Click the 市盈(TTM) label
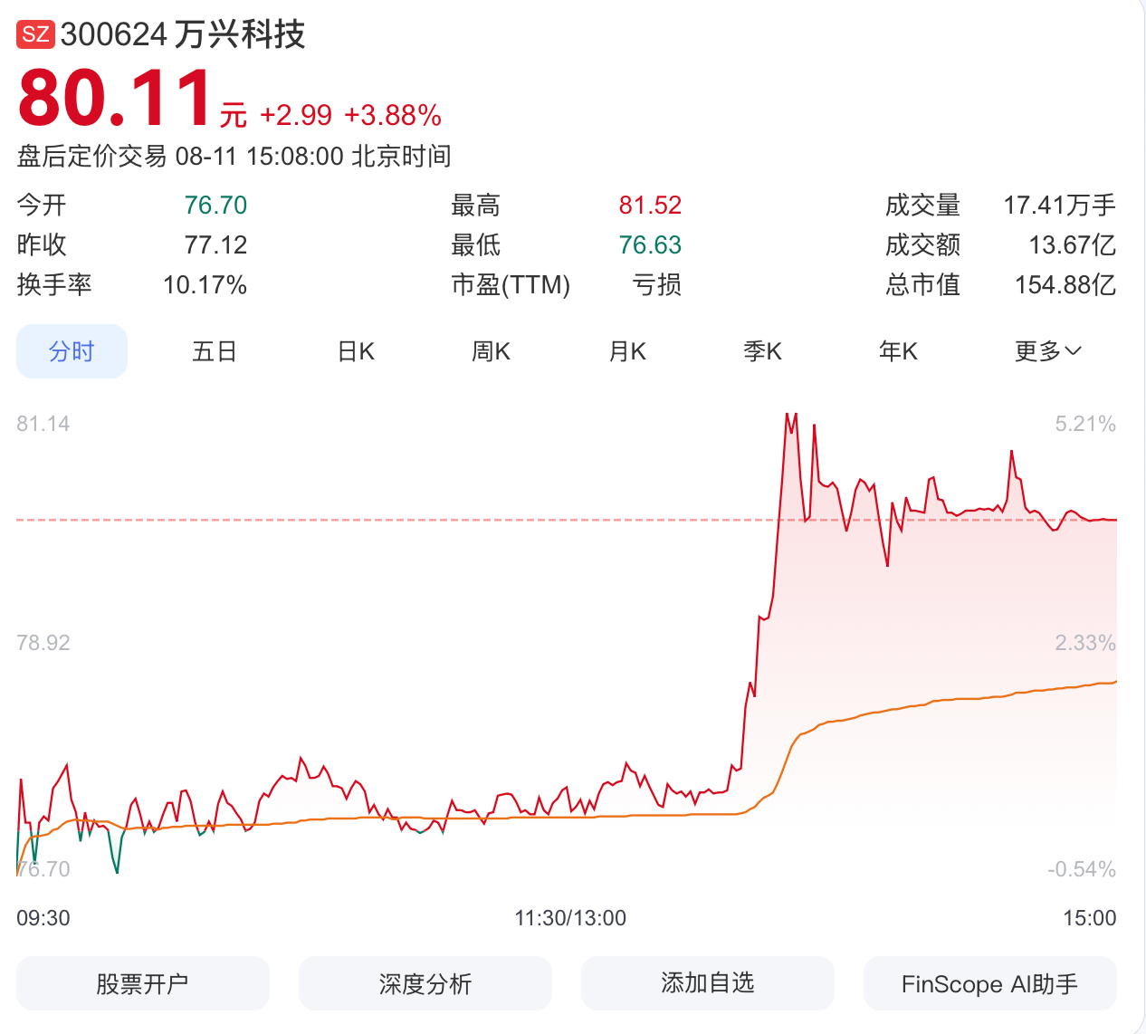1146x1034 pixels. (x=511, y=285)
